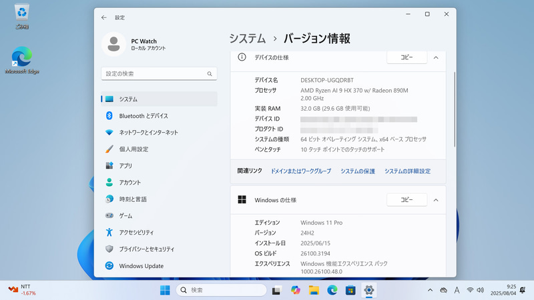Select the 32.0 GB RAM value
This screenshot has height=300, width=534.
click(335, 109)
